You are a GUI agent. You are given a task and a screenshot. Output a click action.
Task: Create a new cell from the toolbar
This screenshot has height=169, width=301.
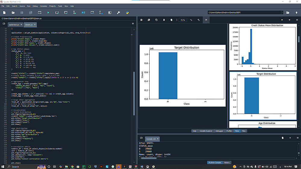[x=39, y=13]
